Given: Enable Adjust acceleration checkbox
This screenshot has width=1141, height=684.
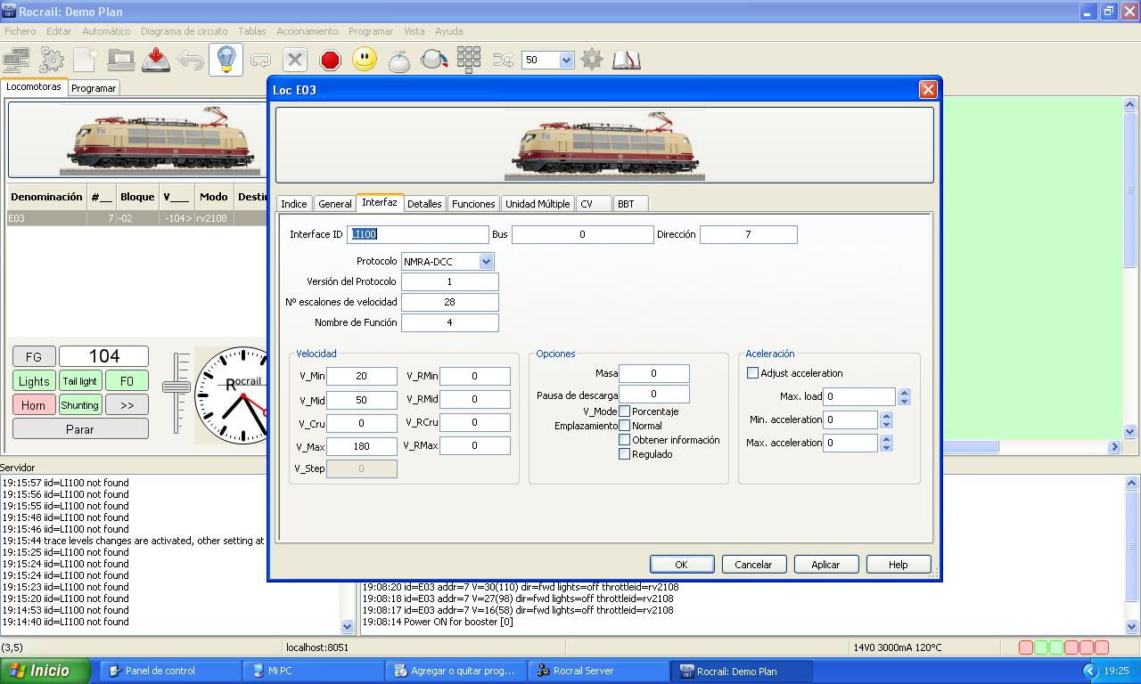Looking at the screenshot, I should tap(752, 373).
